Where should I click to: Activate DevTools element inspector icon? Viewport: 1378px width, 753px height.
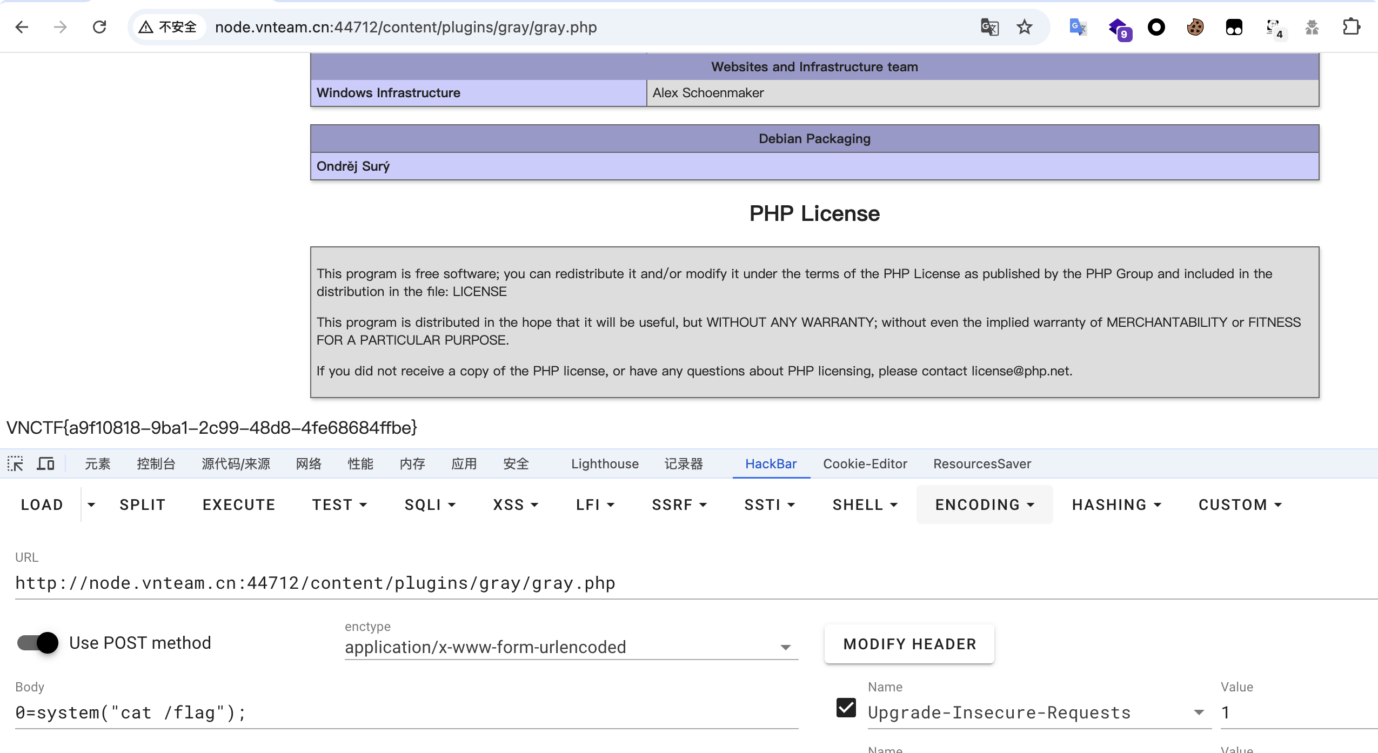pyautogui.click(x=15, y=463)
